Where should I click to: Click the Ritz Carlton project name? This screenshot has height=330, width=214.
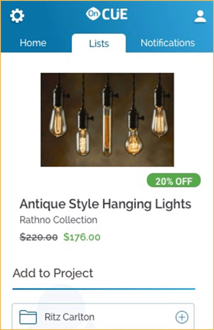[70, 317]
